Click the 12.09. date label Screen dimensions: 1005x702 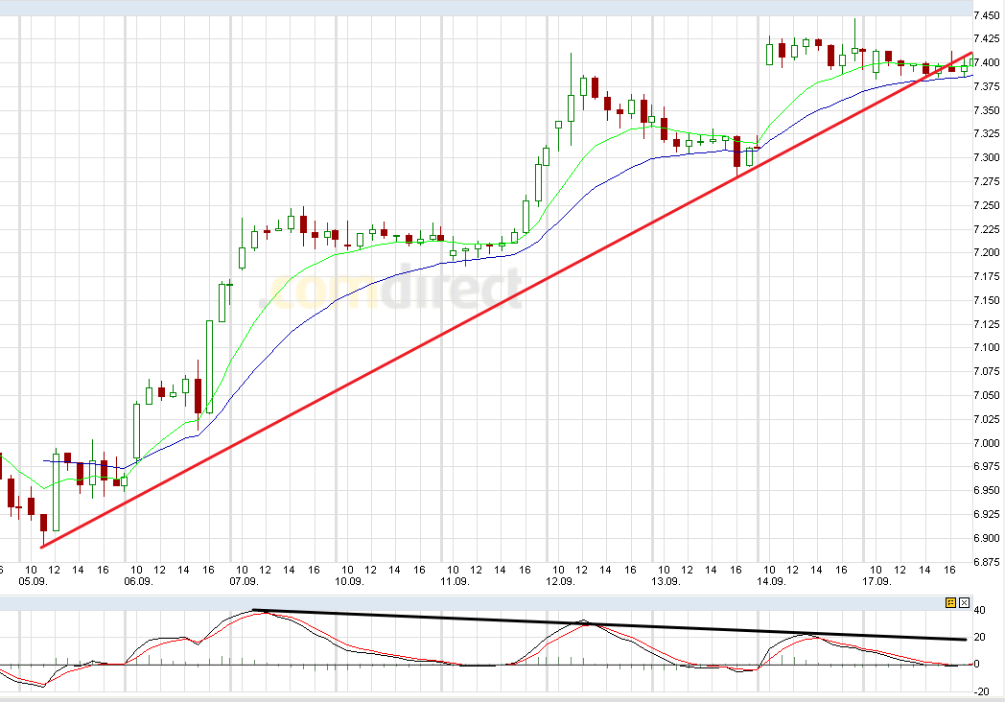pos(560,581)
